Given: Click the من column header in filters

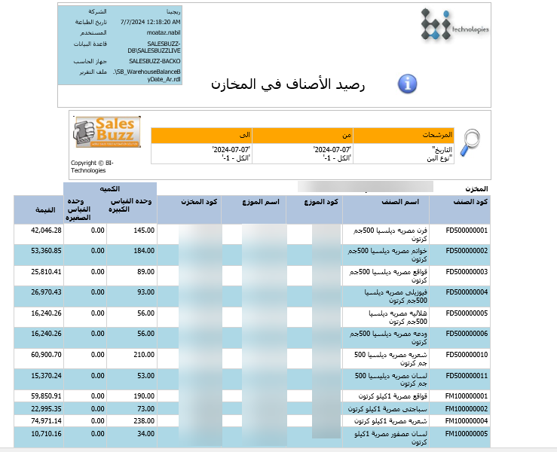Looking at the screenshot, I should click(x=302, y=135).
